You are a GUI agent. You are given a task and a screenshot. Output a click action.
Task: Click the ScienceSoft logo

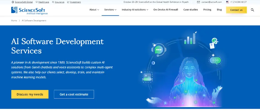click(29, 11)
